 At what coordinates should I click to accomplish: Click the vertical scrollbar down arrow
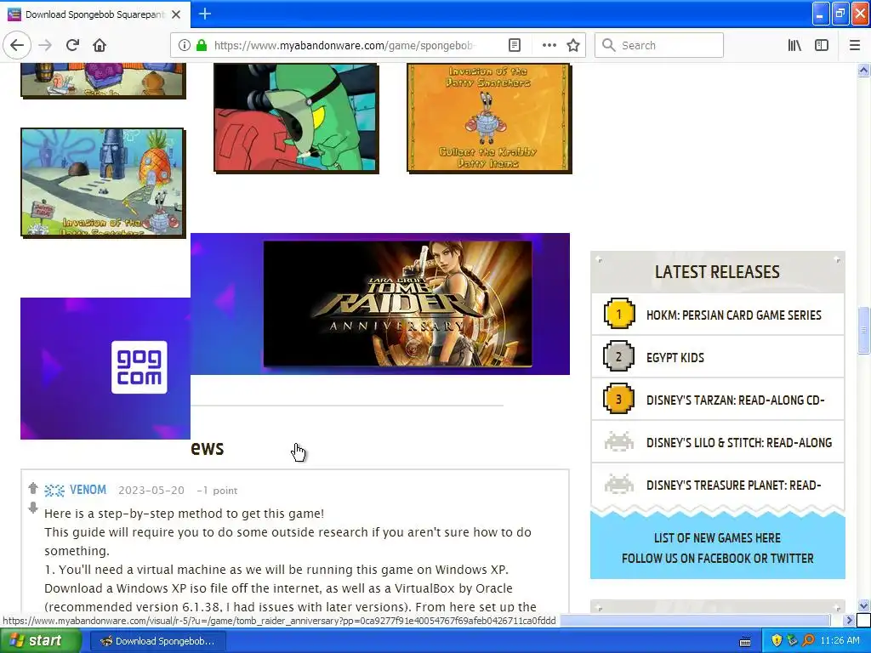pos(863,605)
